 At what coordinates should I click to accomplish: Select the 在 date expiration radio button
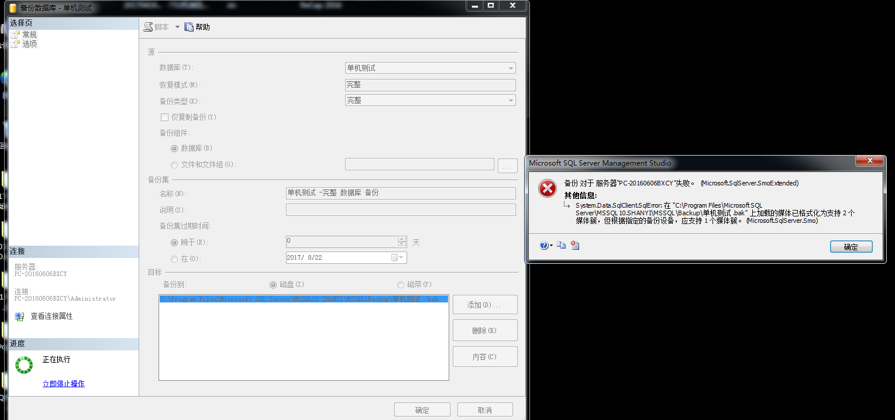174,259
